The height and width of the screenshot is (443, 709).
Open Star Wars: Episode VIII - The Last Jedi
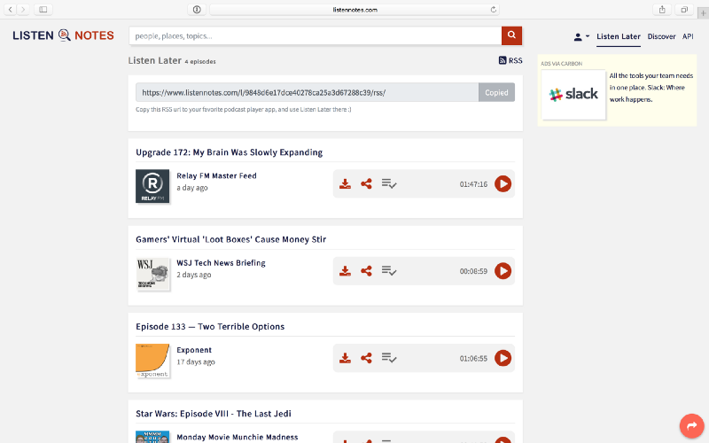pos(214,414)
